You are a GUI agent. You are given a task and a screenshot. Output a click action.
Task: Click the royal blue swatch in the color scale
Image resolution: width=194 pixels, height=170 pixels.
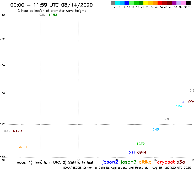click(x=127, y=3)
